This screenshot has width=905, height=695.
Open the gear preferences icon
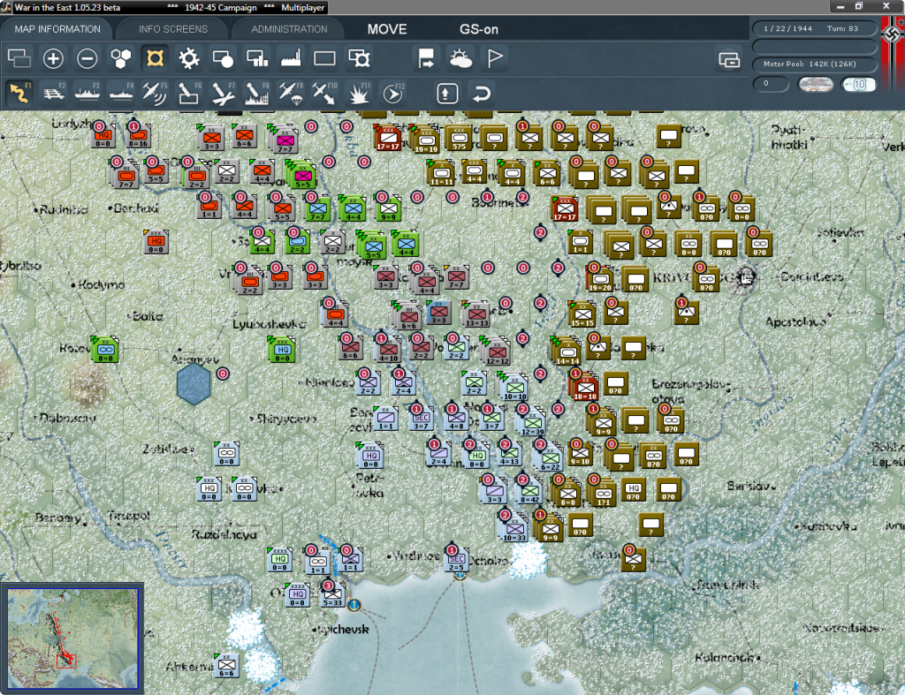tap(189, 58)
